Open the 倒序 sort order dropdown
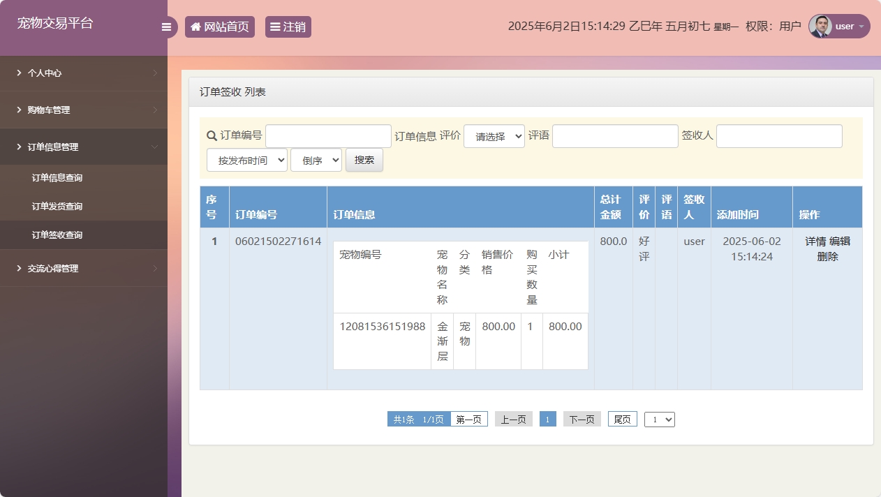The image size is (881, 497). (x=316, y=159)
